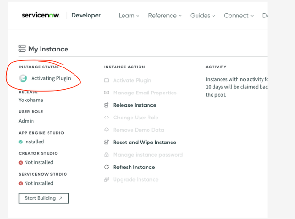Open the Developer home link

point(86,15)
